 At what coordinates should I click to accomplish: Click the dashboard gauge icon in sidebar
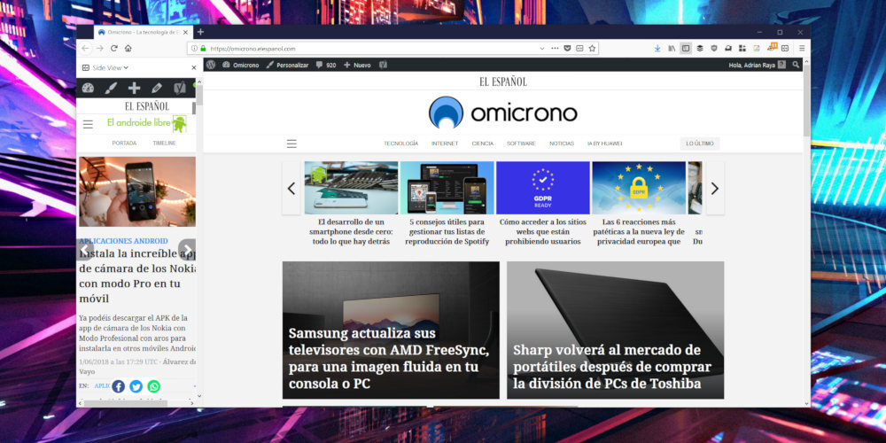click(x=88, y=88)
